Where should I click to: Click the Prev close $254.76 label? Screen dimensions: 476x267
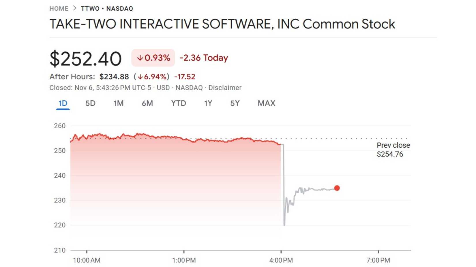(x=393, y=150)
